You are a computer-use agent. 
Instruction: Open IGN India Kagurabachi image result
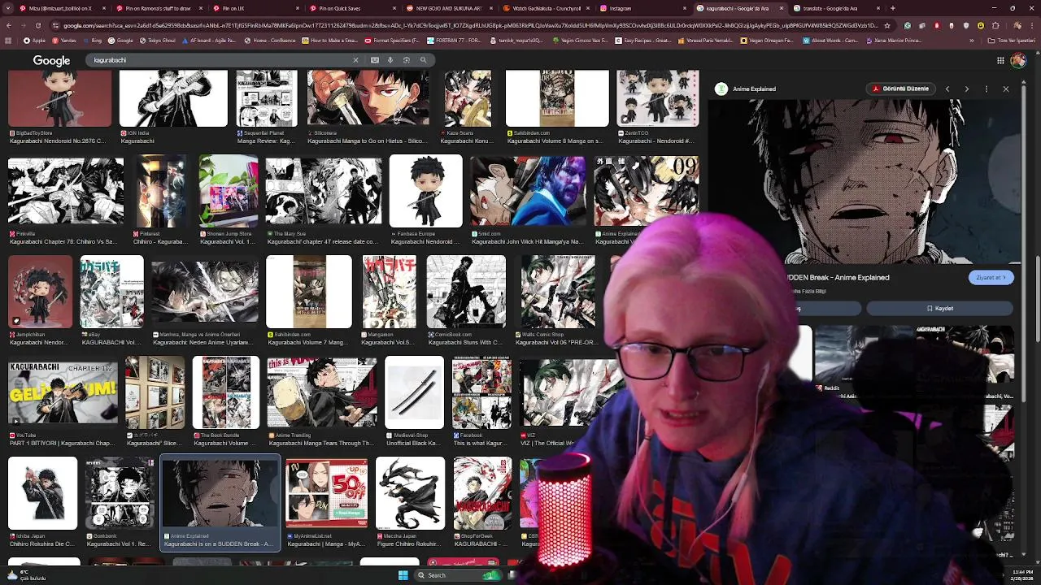coord(173,107)
